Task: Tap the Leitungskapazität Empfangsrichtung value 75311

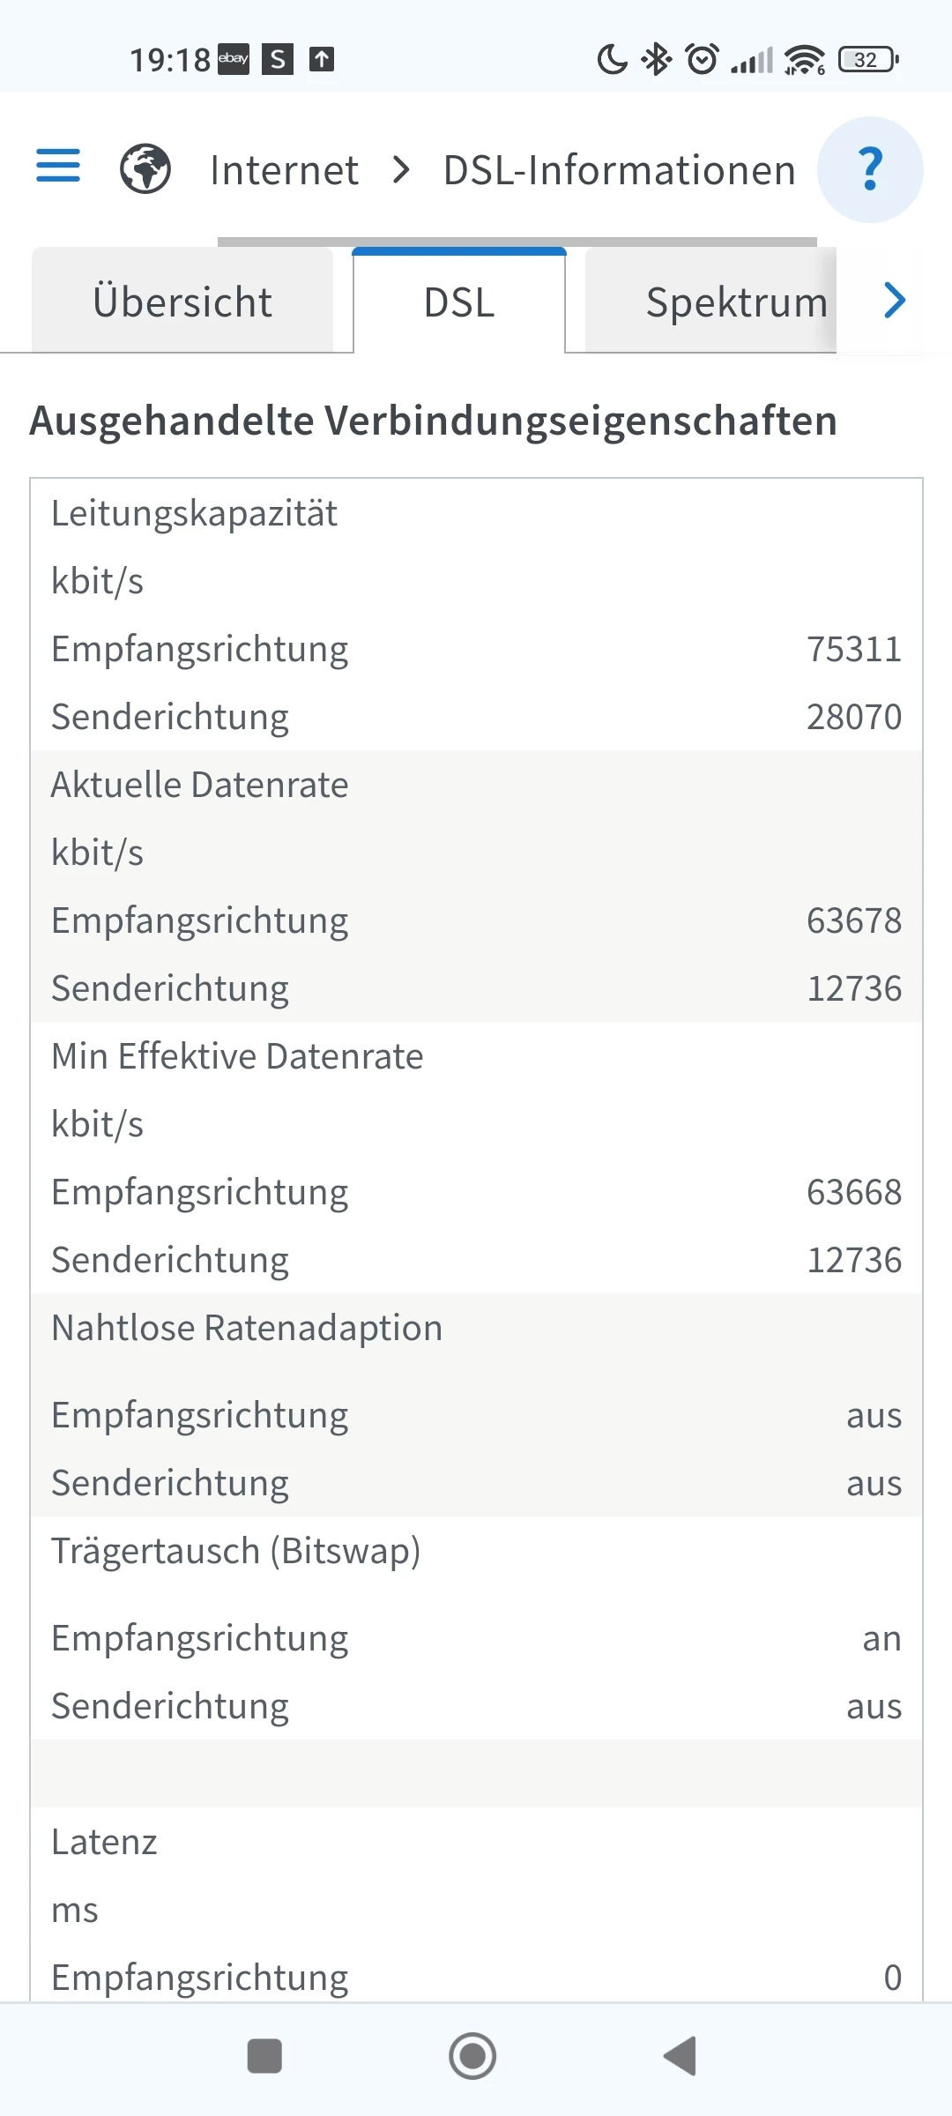Action: click(x=853, y=649)
